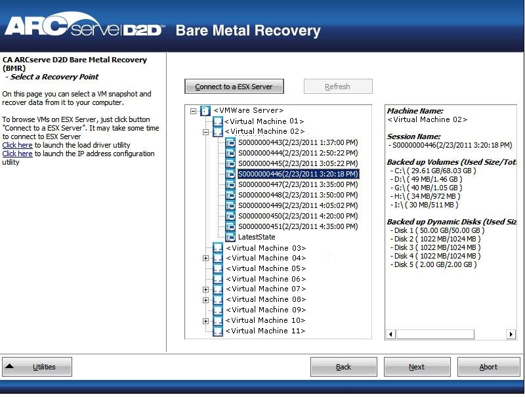
Task: Click the 'C:\ ( 29.61 GB/68.03 GB )' volume entry
Action: pos(433,171)
